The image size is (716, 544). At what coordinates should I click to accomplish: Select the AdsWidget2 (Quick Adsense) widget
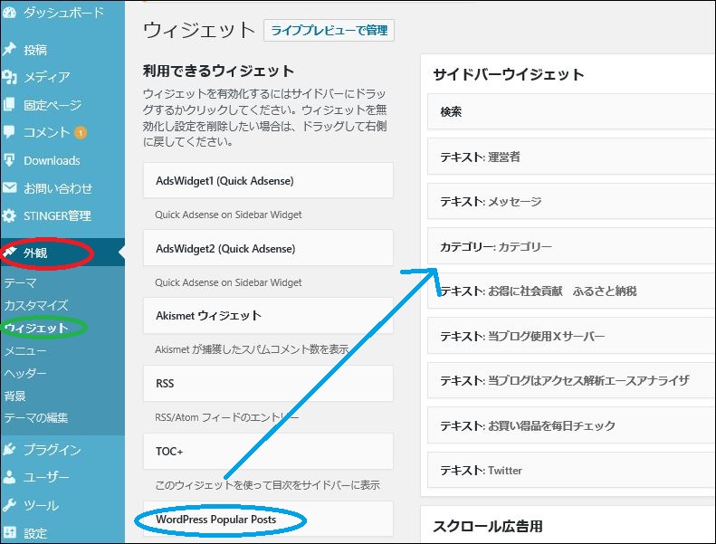[268, 248]
